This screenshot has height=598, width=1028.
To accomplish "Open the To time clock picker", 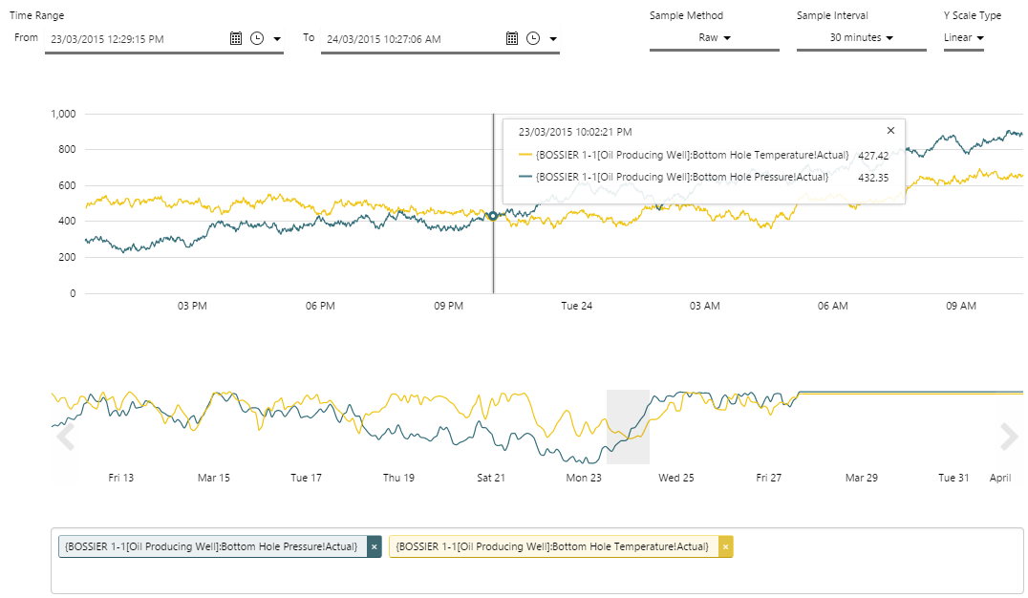I will [x=532, y=38].
